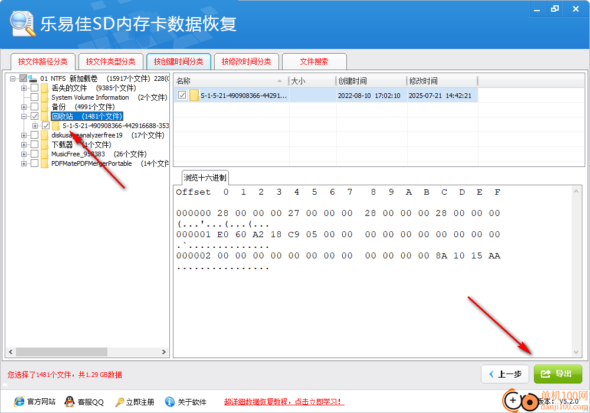Click the drive icon for NTFS 新加载卷
The image size is (590, 413).
33,78
